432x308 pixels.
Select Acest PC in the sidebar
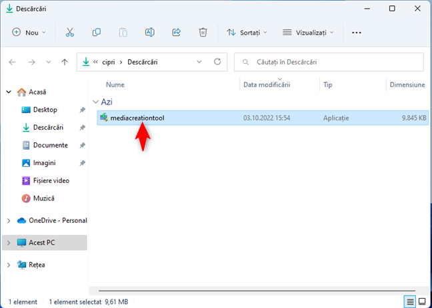41,243
